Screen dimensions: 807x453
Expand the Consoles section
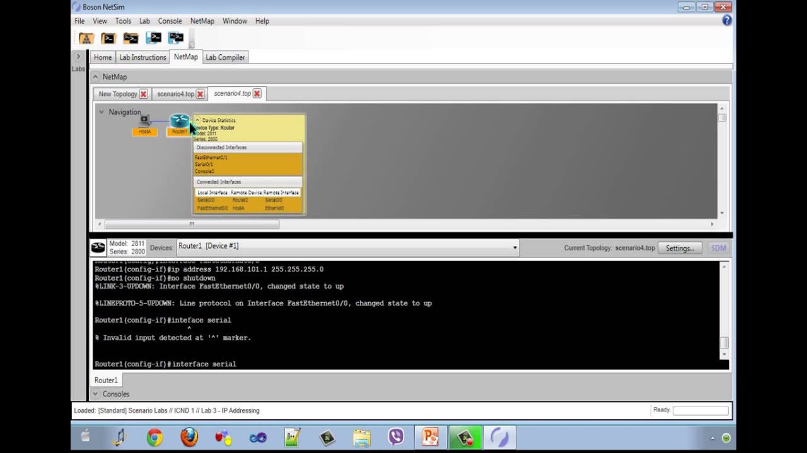[95, 394]
